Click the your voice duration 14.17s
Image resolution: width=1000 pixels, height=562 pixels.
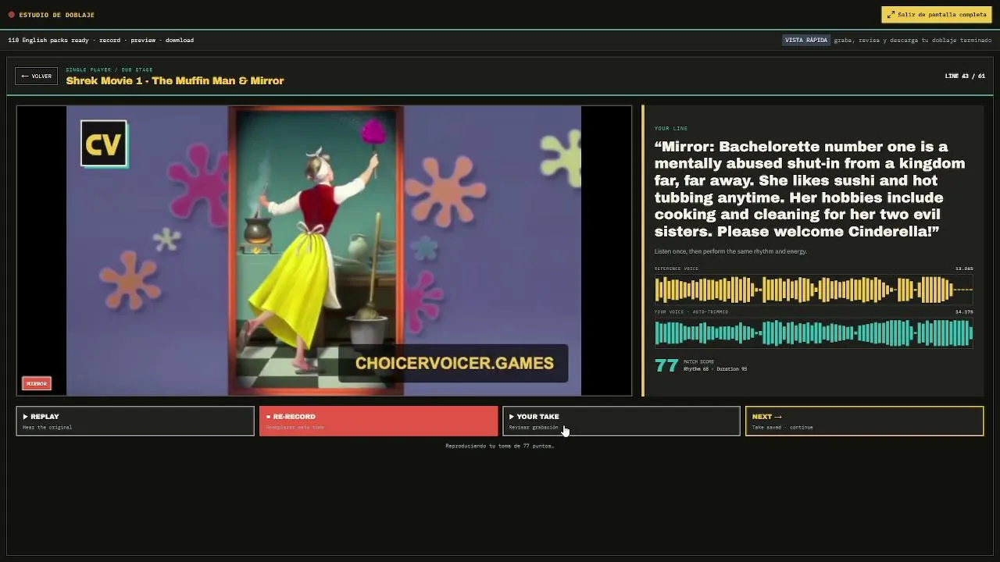pos(964,311)
